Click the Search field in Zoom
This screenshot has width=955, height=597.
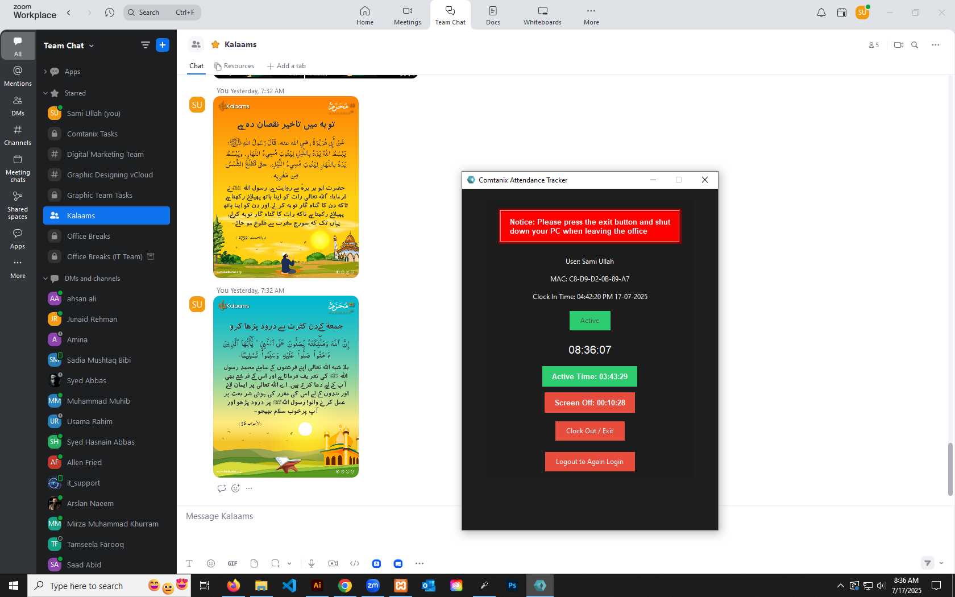(162, 13)
